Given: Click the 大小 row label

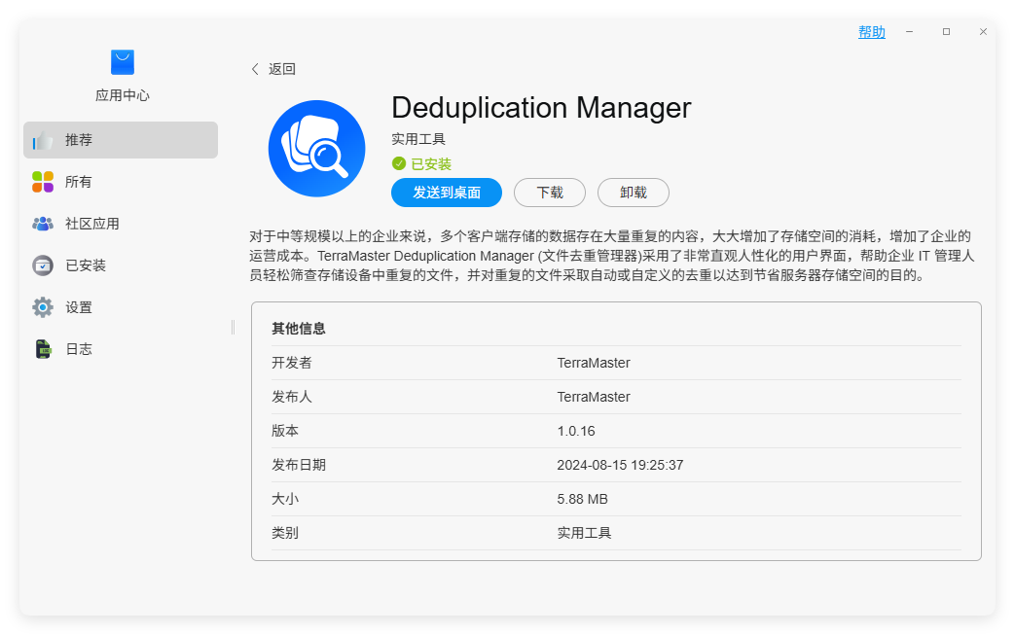Looking at the screenshot, I should (x=285, y=499).
